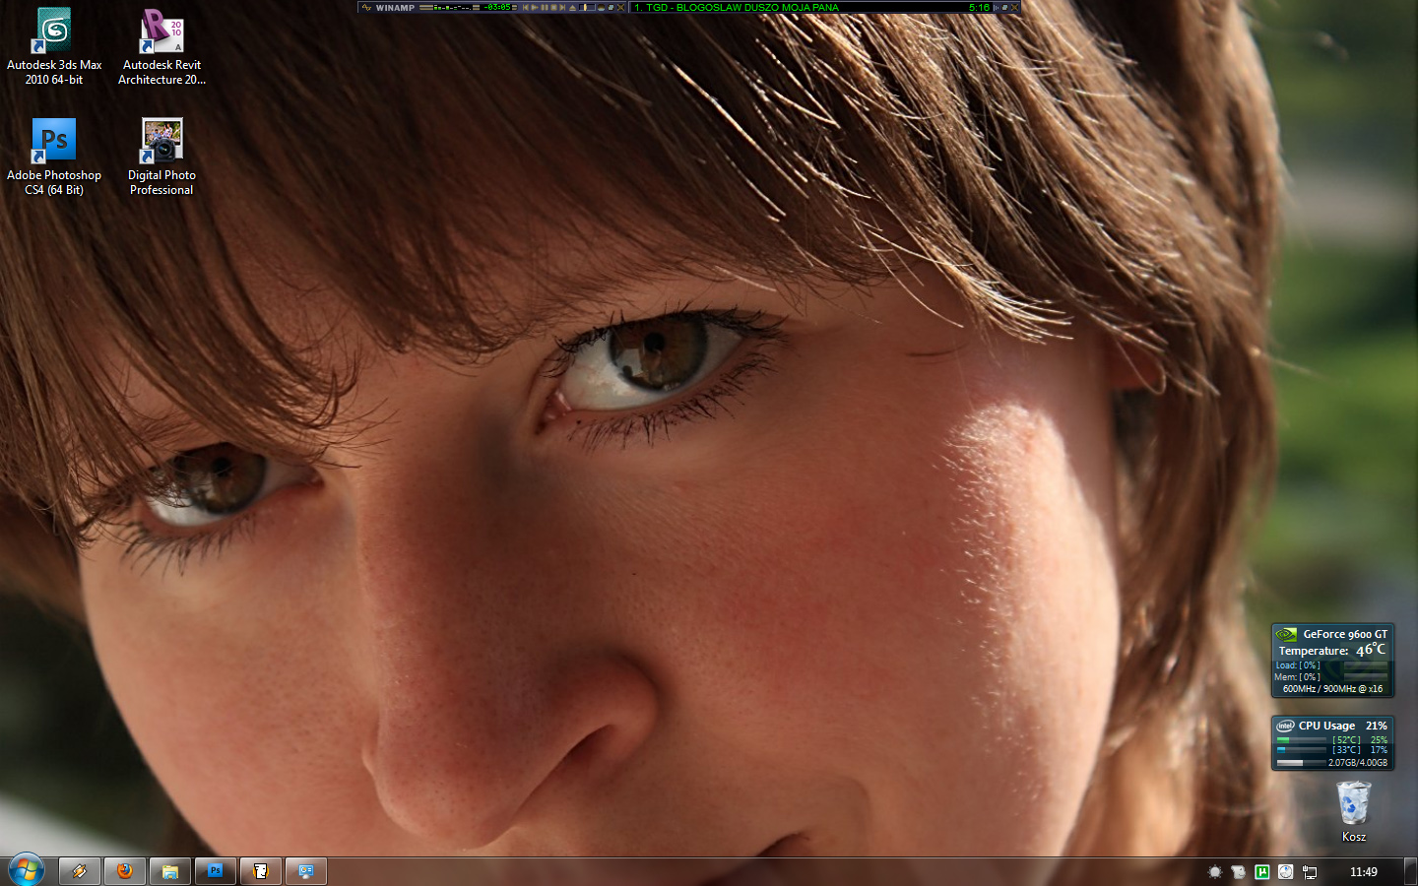This screenshot has height=886, width=1418.
Task: Skip to previous track in Winamp
Action: pos(526,7)
